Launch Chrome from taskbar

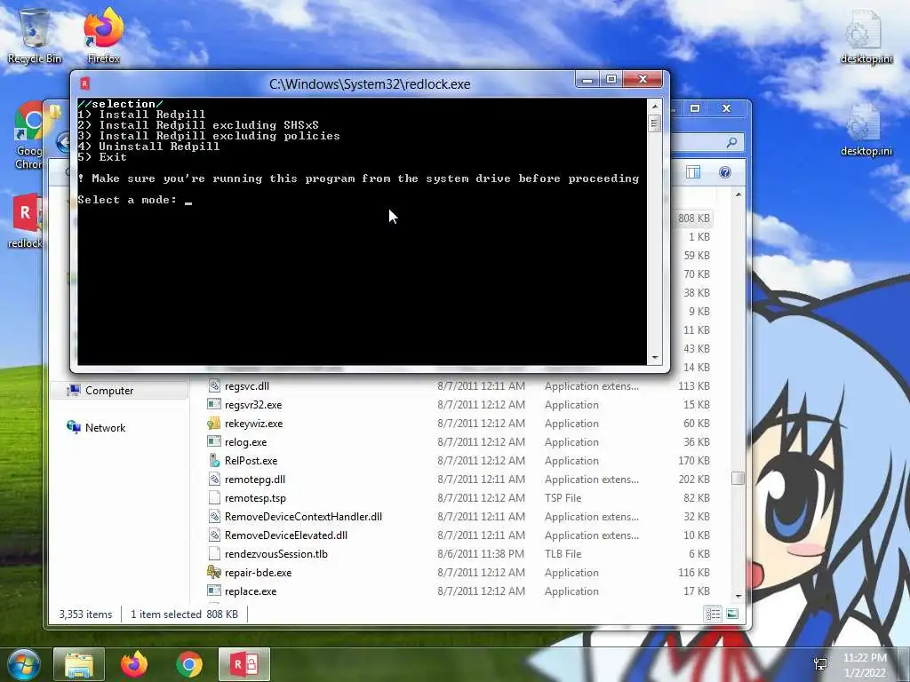point(189,664)
